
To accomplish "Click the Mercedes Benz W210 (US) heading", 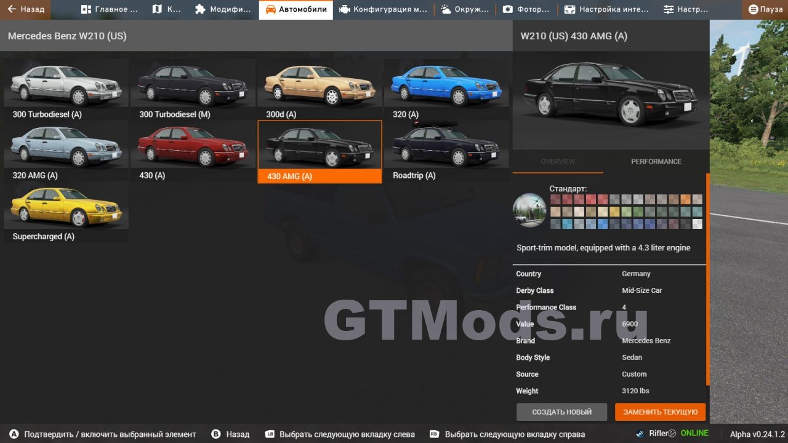I will (67, 36).
